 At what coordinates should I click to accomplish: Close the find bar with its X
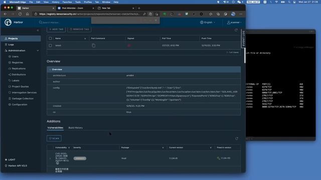pyautogui.click(x=156, y=20)
